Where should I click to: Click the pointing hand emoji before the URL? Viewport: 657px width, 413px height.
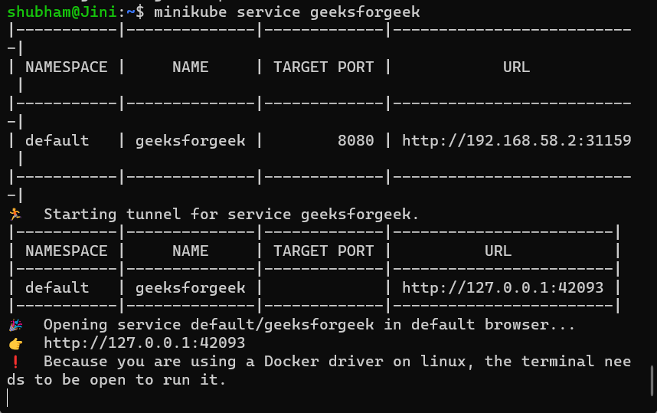tap(14, 343)
